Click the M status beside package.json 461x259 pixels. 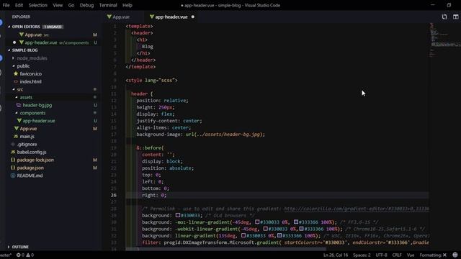coord(95,168)
